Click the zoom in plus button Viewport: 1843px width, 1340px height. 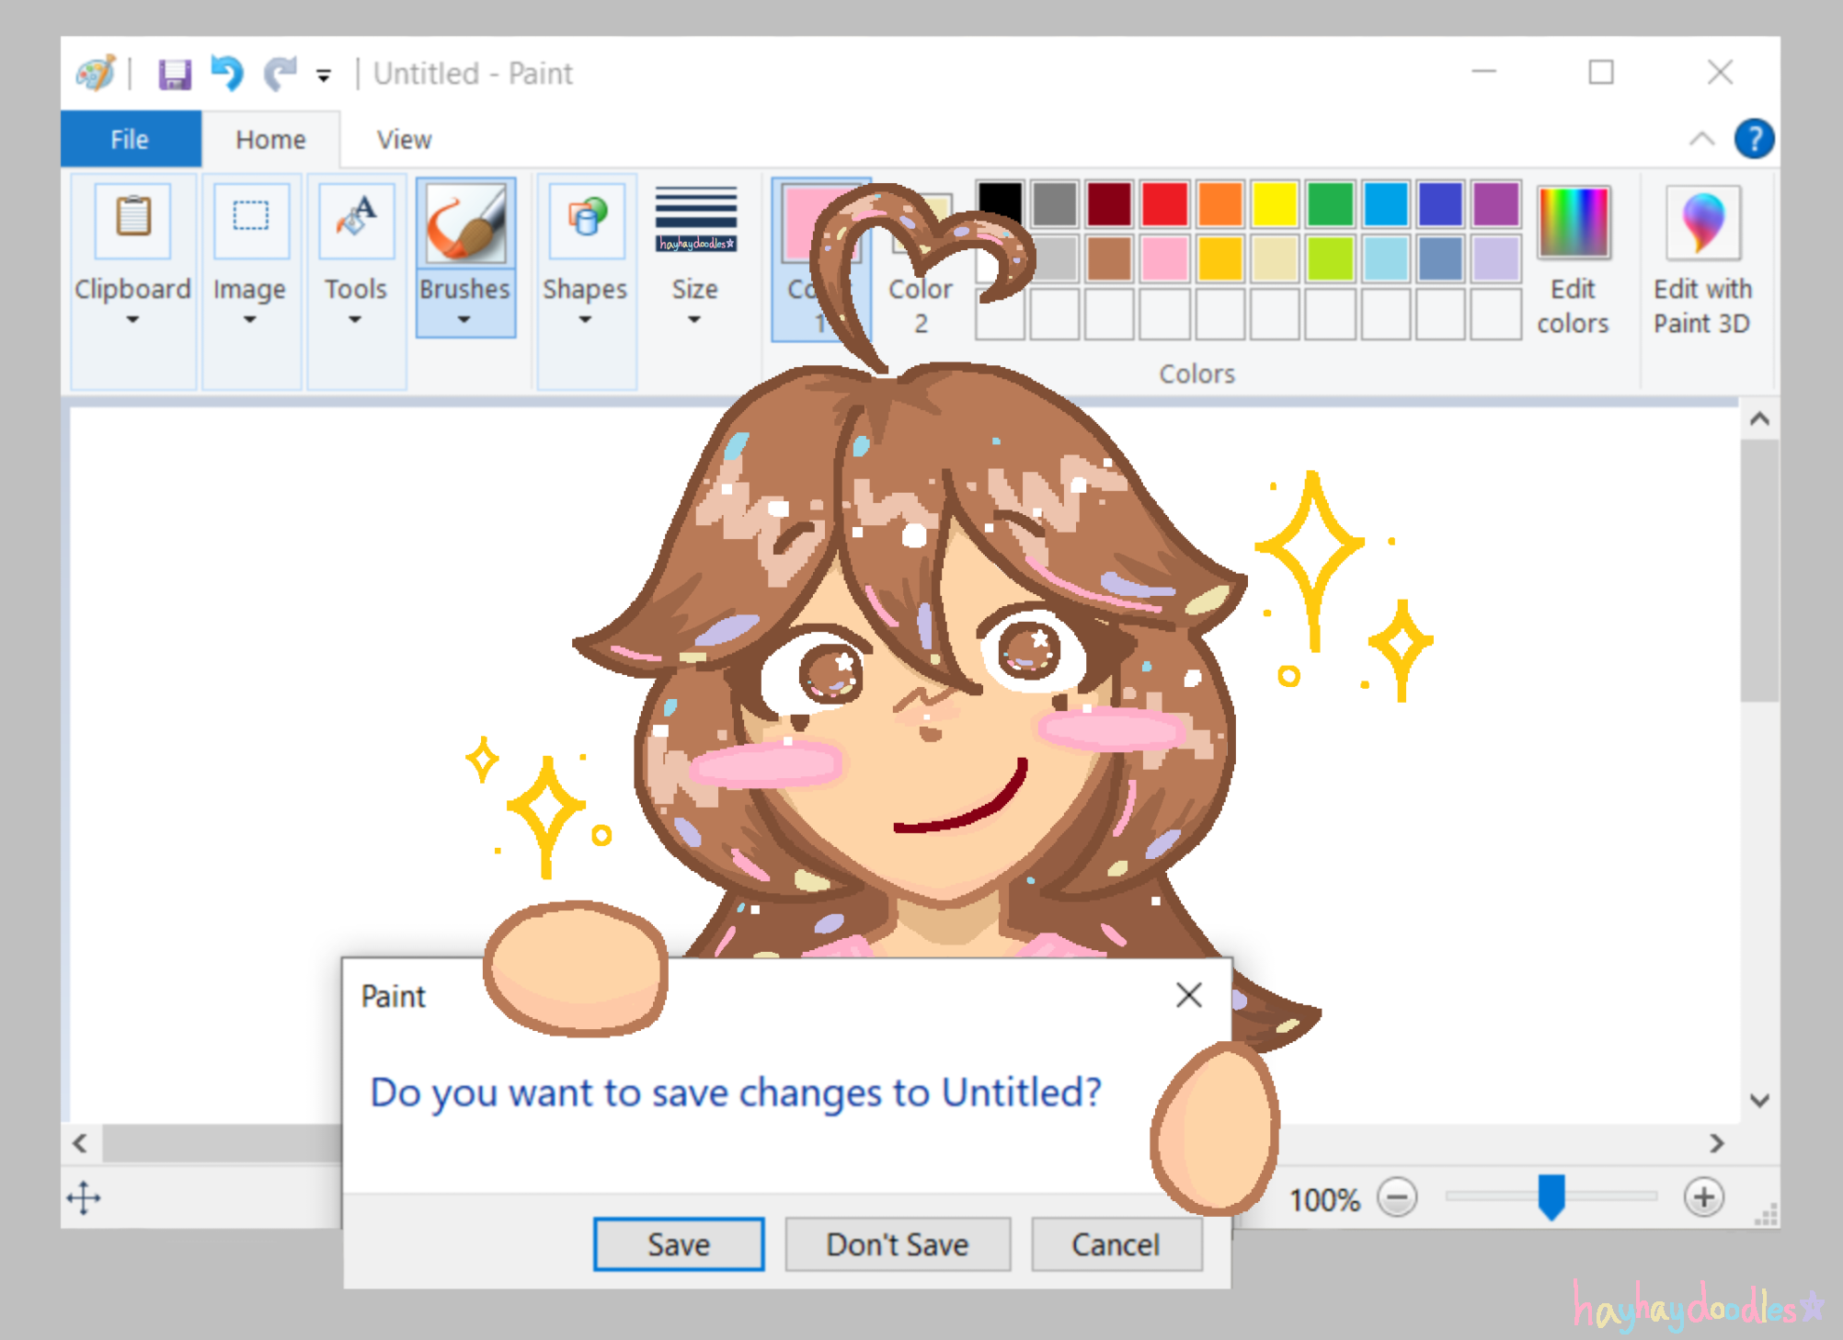1703,1197
